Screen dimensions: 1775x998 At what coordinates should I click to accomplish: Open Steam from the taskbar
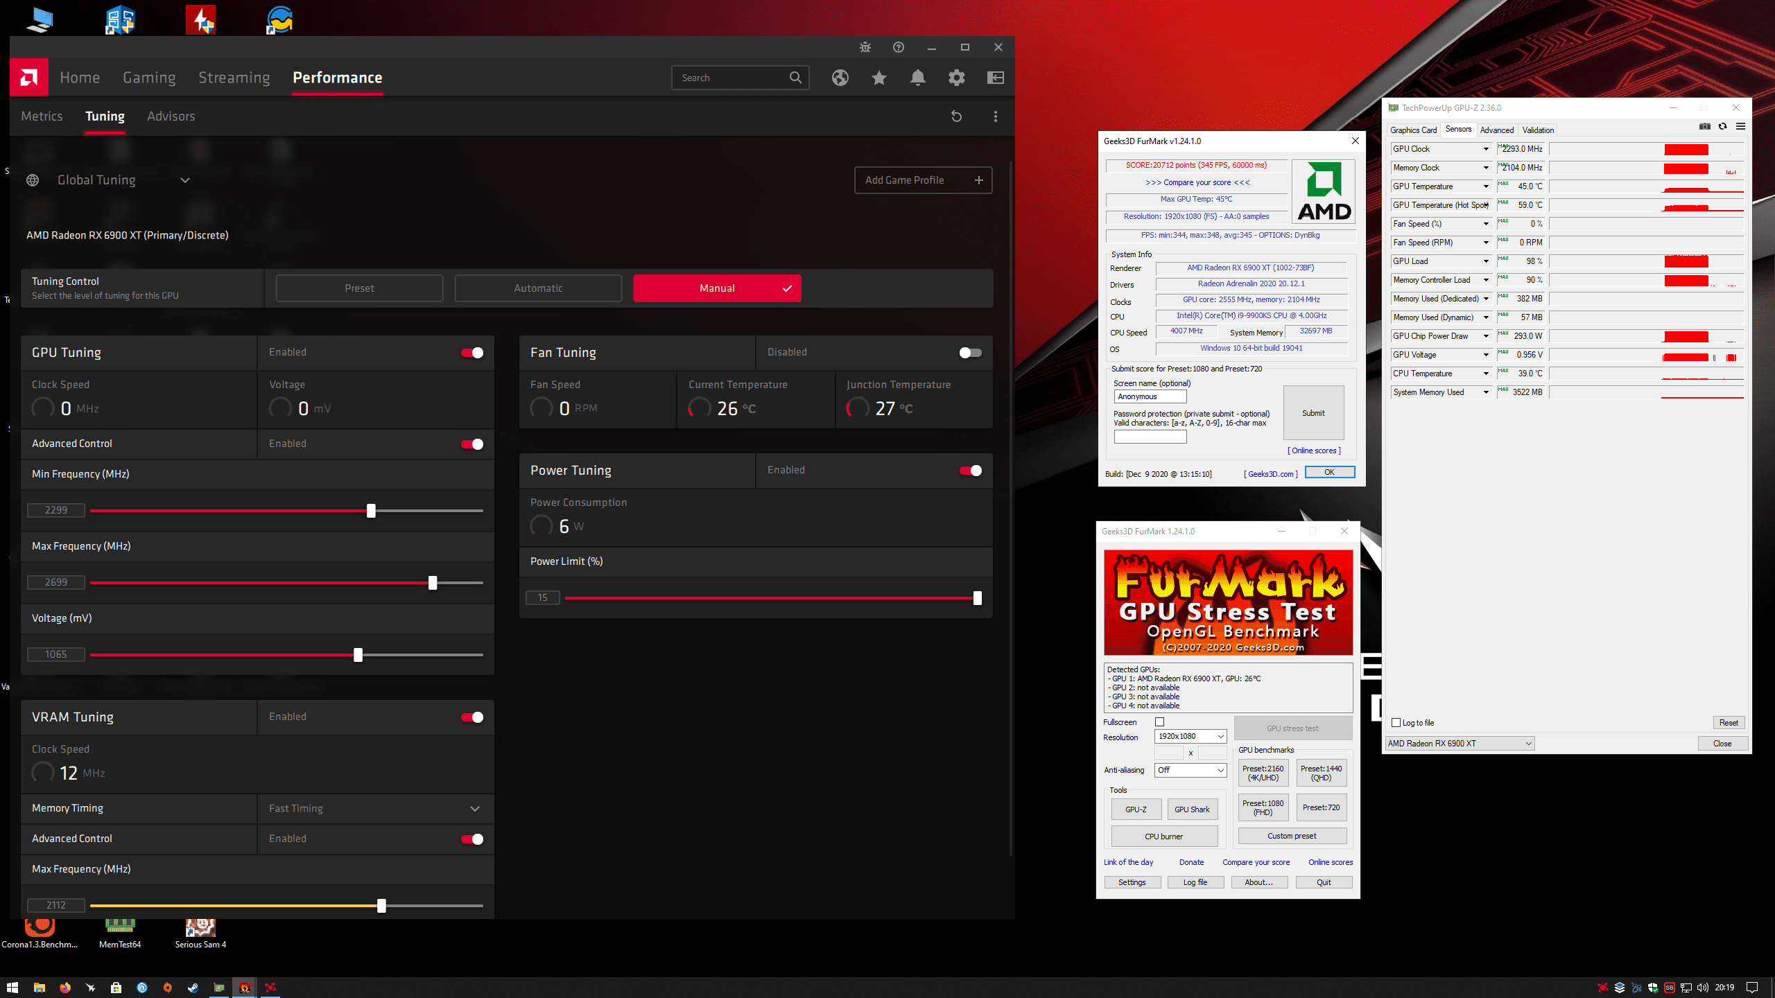point(193,988)
